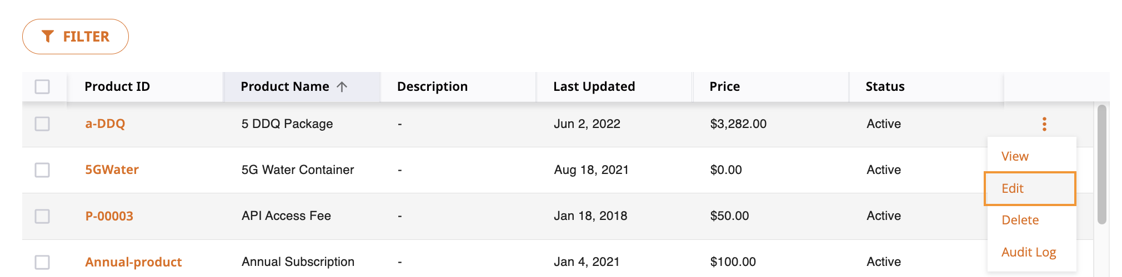Choose Delete from the actions menu
The width and height of the screenshot is (1122, 277).
tap(1020, 220)
